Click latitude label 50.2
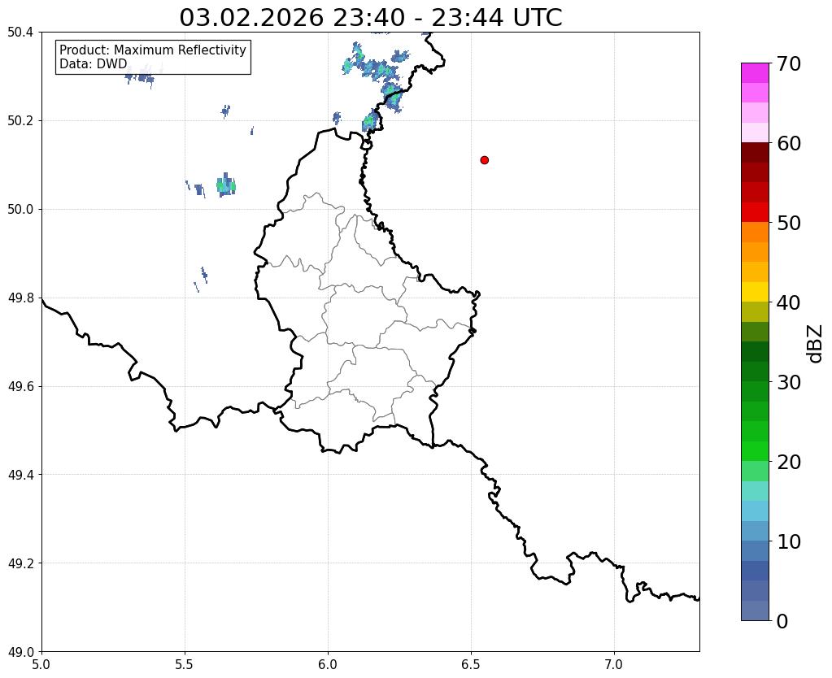 tap(20, 121)
